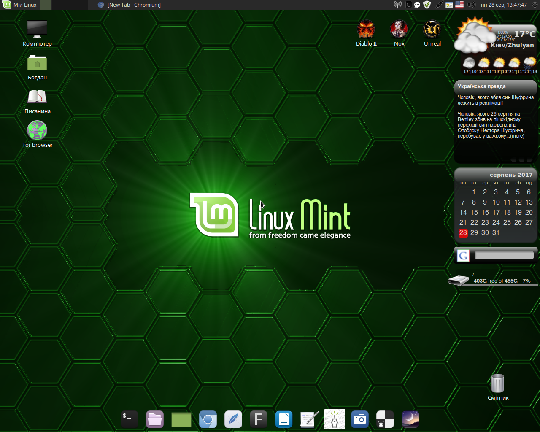The width and height of the screenshot is (540, 432).
Task: Click the '(more)' link in news
Action: coord(517,136)
